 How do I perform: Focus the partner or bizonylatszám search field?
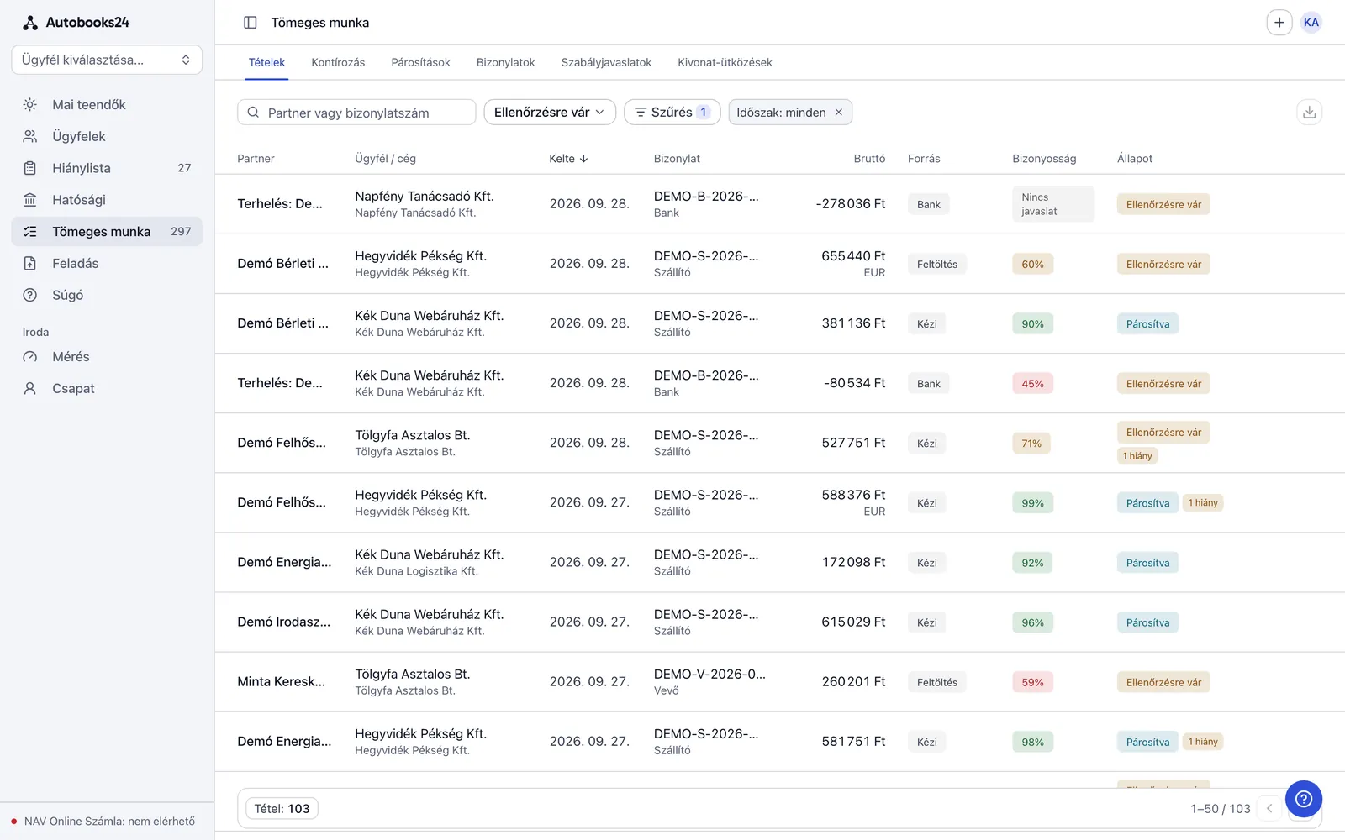[x=356, y=112]
